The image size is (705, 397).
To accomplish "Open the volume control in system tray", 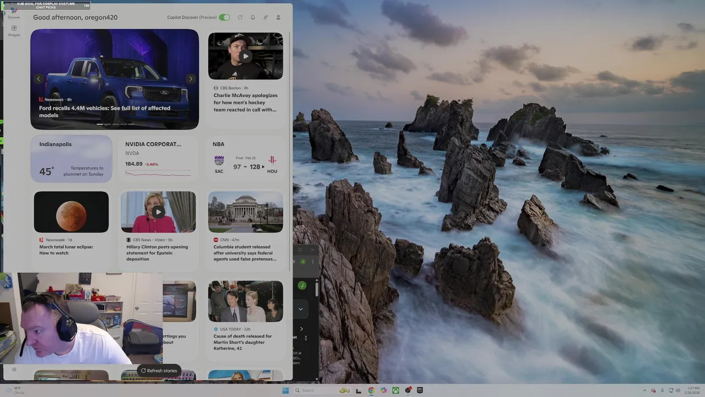I will [x=677, y=390].
